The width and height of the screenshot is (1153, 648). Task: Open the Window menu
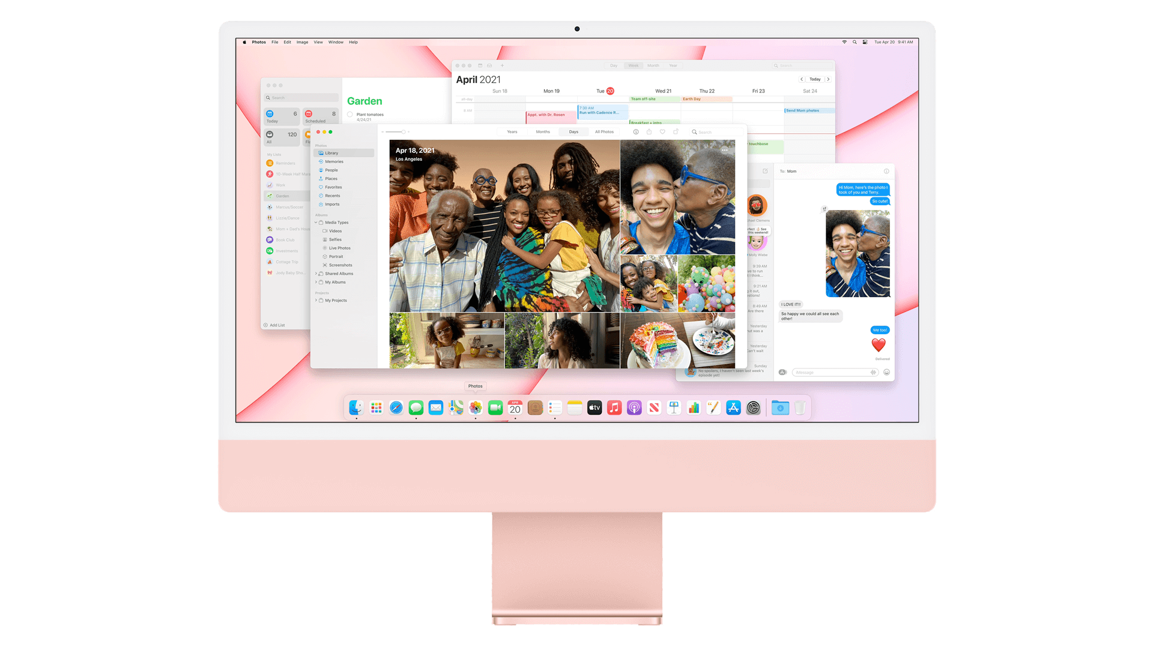click(336, 42)
